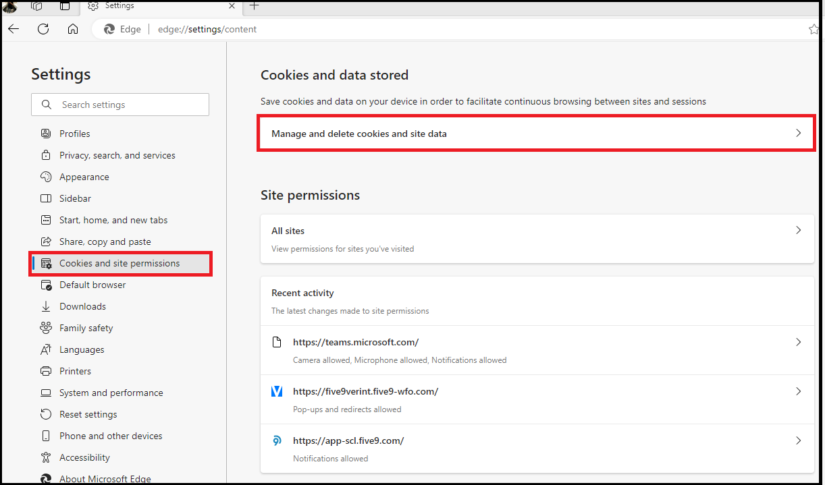Screen dimensions: 825x485
Task: Click the Five9 icon beside app-scl site
Action: [x=277, y=440]
